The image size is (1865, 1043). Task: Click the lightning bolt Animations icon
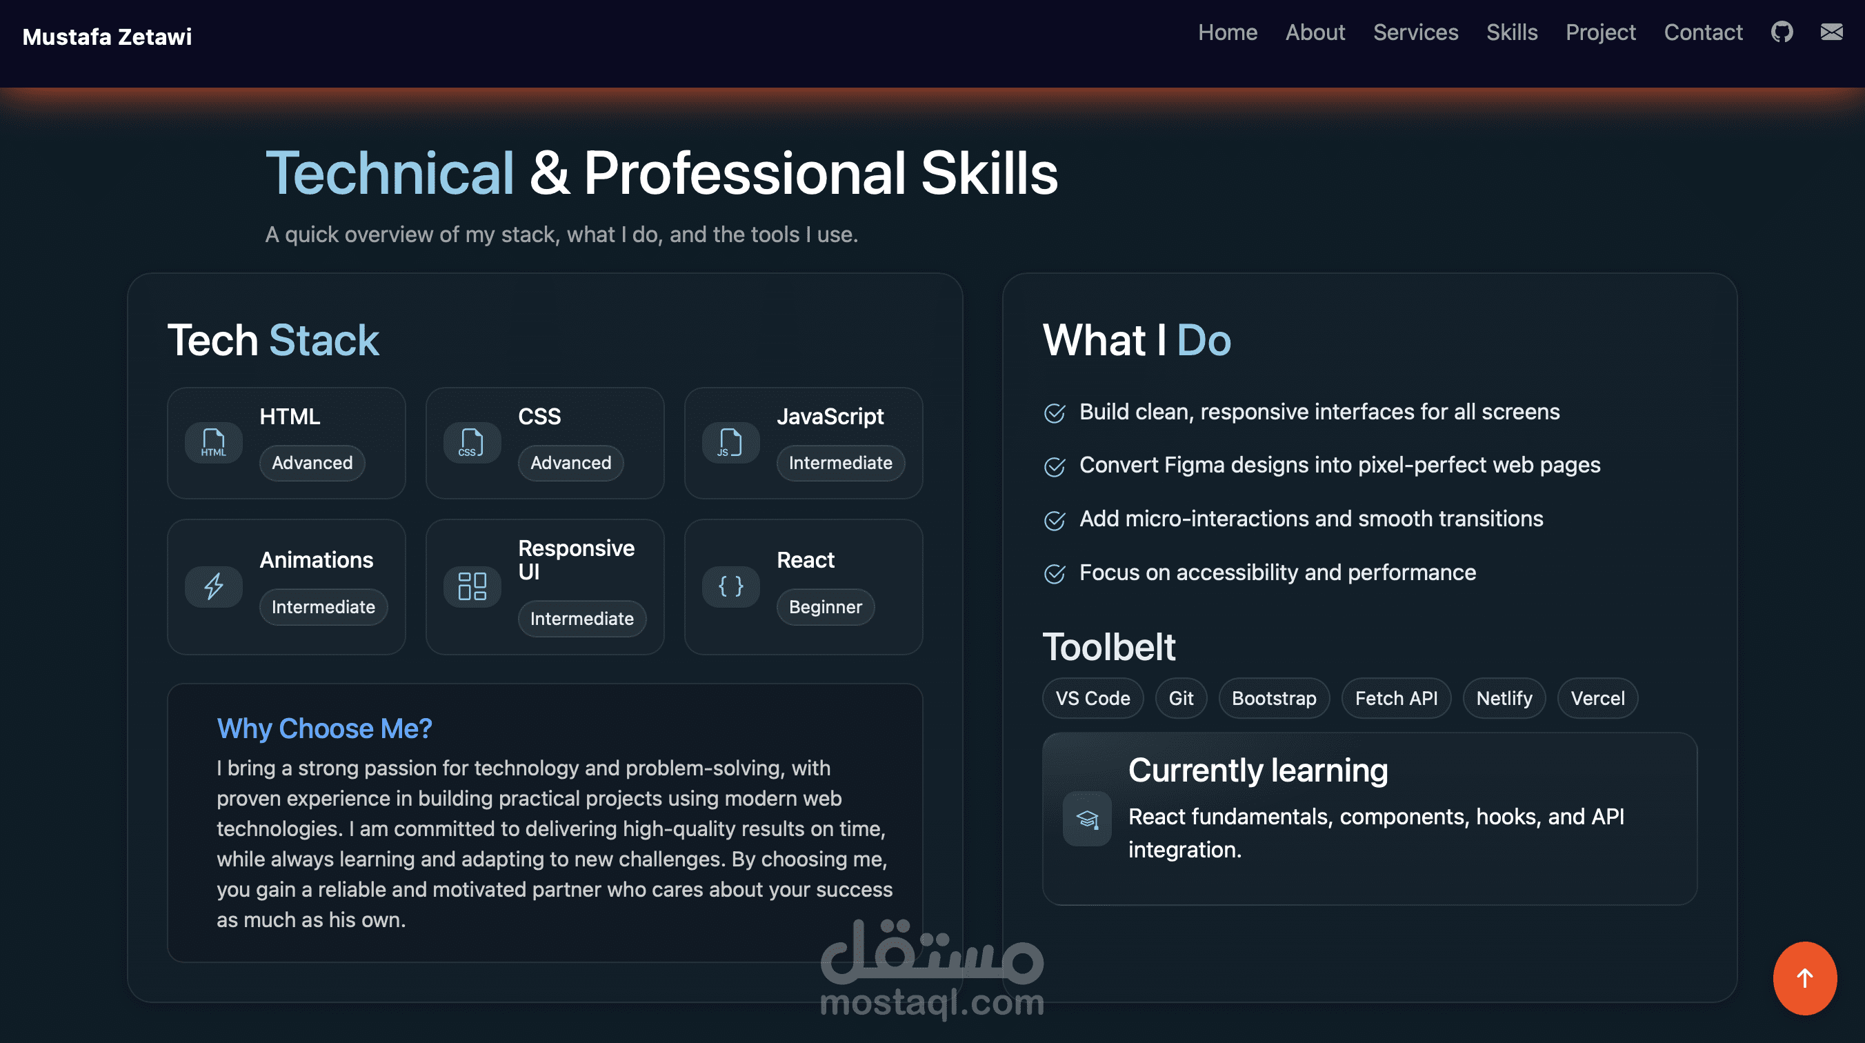click(x=214, y=586)
